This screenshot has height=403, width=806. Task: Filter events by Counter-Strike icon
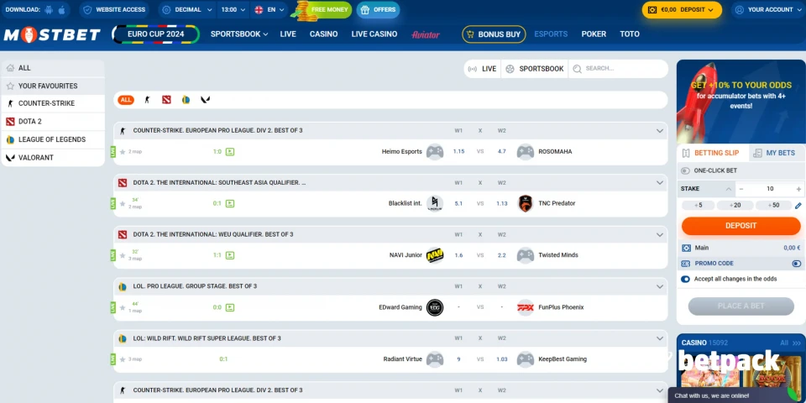tap(147, 100)
